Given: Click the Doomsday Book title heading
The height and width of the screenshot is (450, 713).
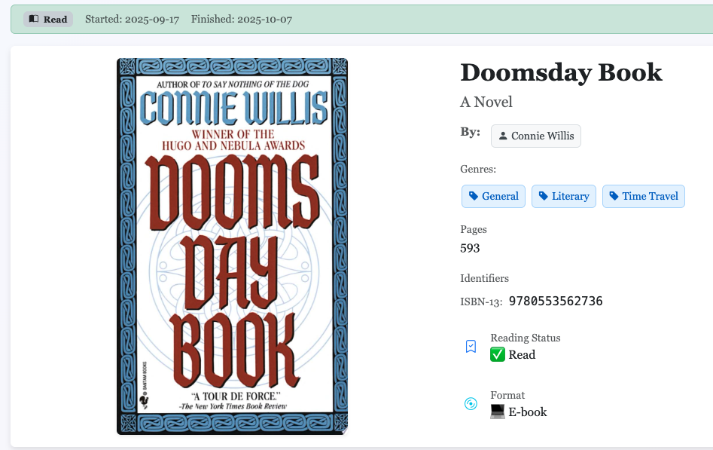Looking at the screenshot, I should point(561,72).
